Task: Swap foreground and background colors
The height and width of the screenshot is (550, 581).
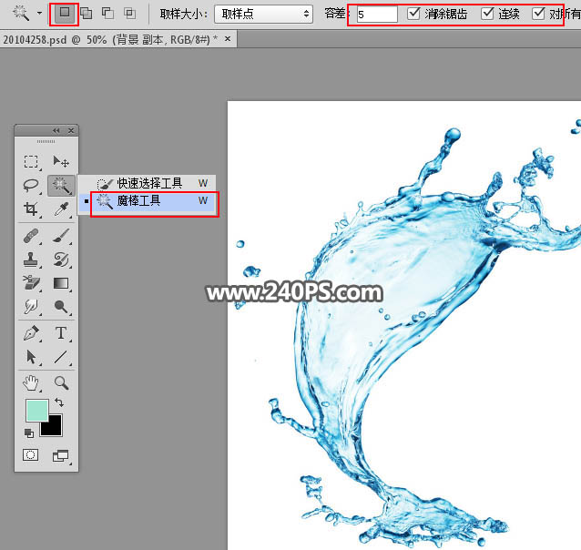Action: point(59,402)
